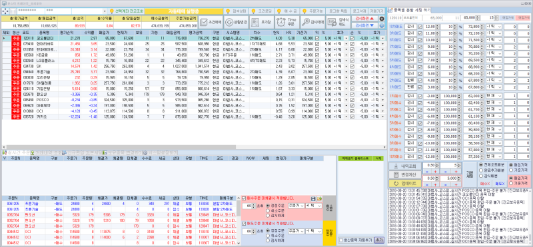Click the 업데이트 refresh button
The image size is (533, 247).
coord(404,183)
